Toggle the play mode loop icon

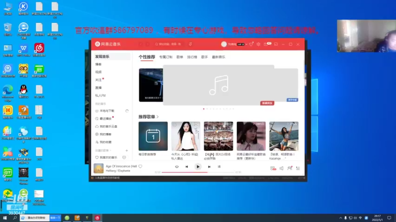coord(177,167)
